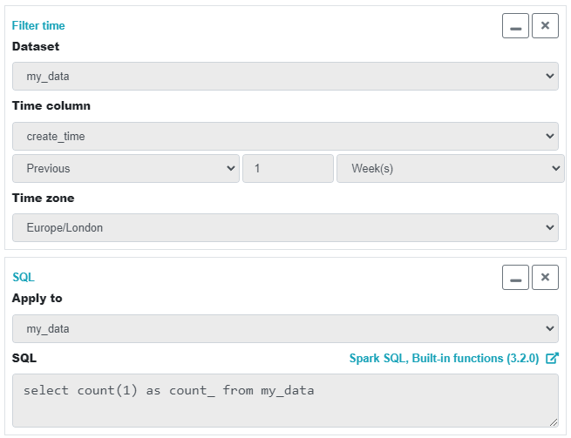Expand the Time column create_time dropdown
The height and width of the screenshot is (438, 571).
pos(285,137)
